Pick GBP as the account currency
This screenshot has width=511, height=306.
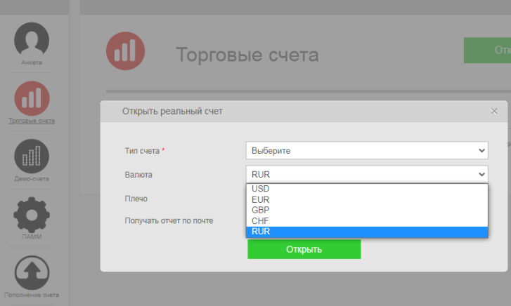[x=366, y=210]
